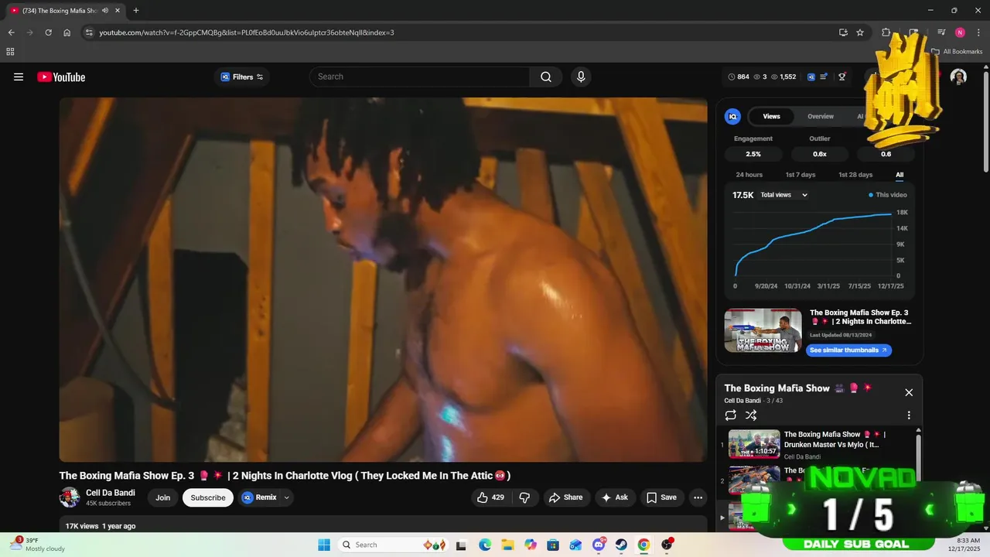Start voice search with microphone icon
Viewport: 990px width, 557px height.
tap(581, 77)
